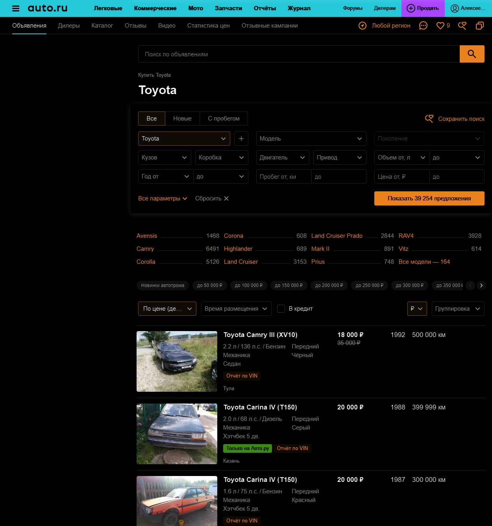Select the Новые filter option

pyautogui.click(x=182, y=119)
